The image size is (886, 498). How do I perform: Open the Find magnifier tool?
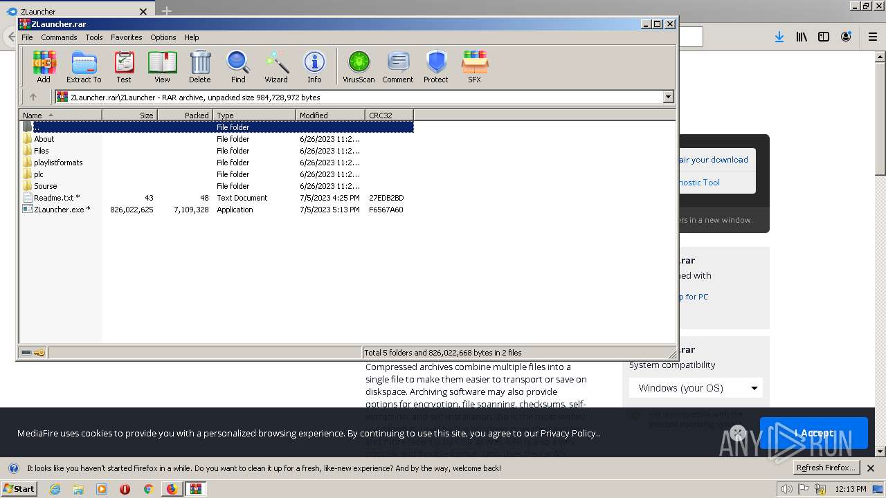(238, 67)
